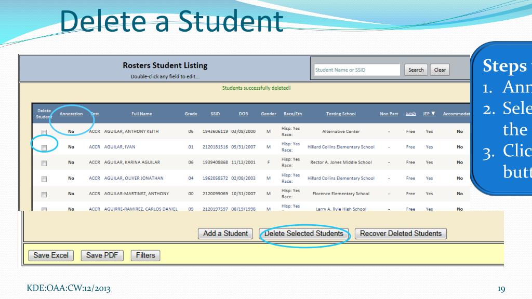Click the birth date 02/08/2003
The image size is (532, 299).
[x=243, y=179]
